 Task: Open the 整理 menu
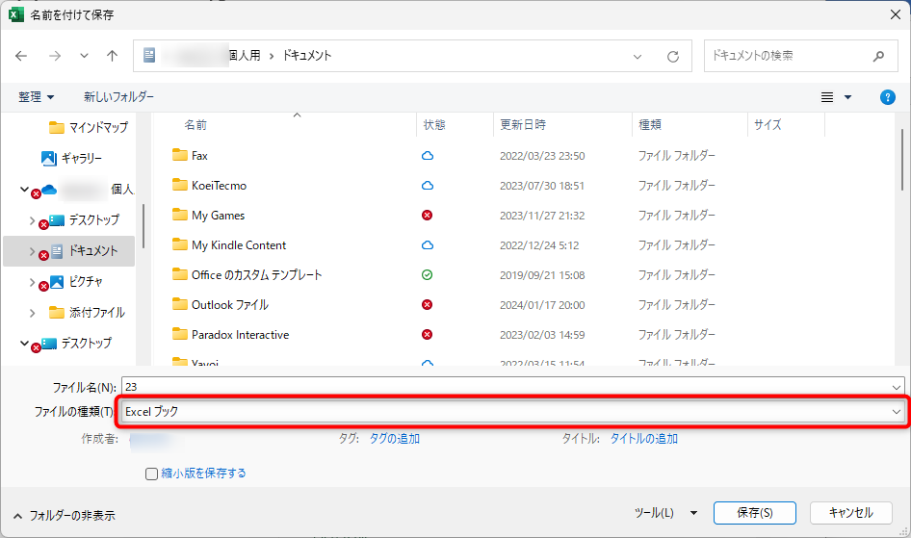(36, 97)
